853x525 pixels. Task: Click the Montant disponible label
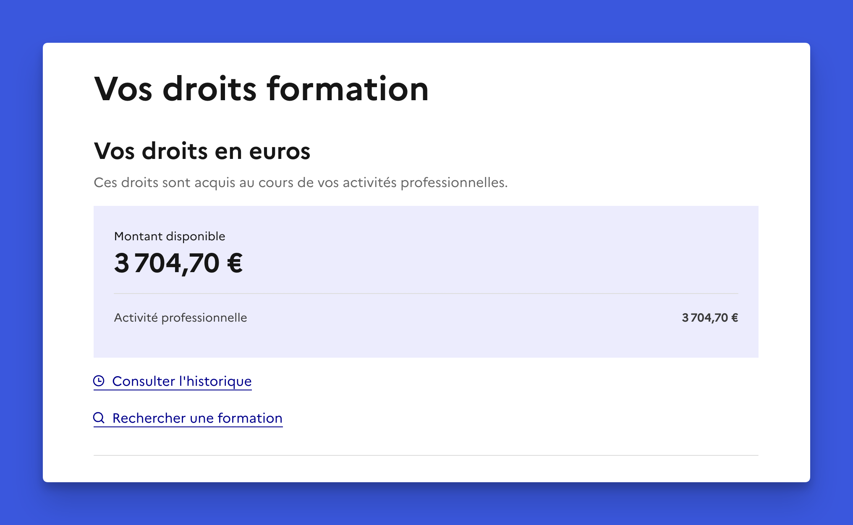click(x=170, y=237)
